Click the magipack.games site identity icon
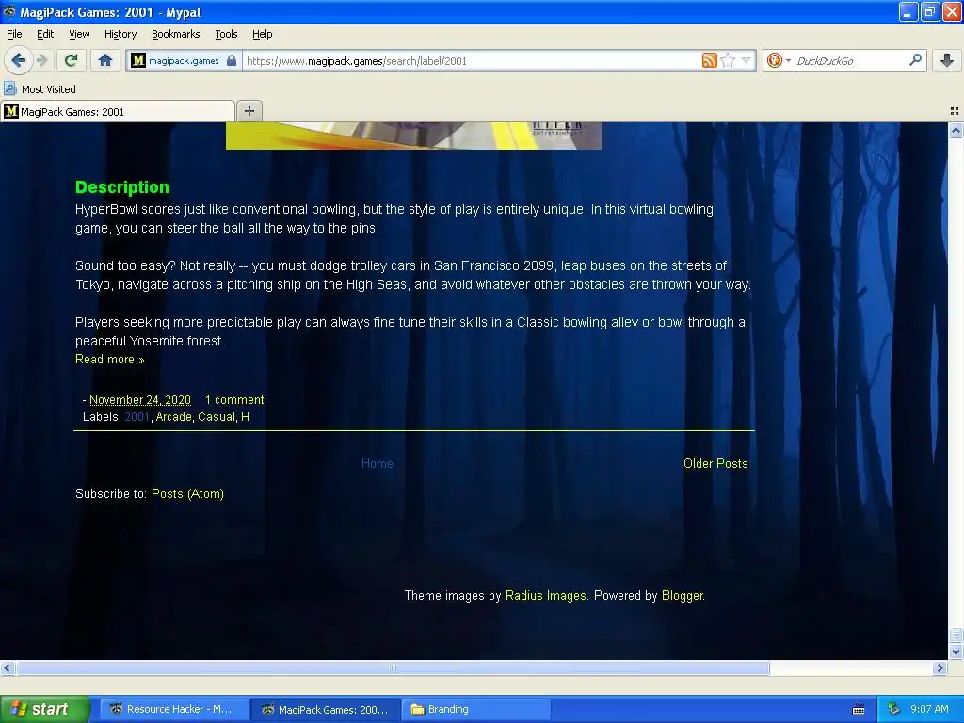Screen dimensions: 964x723 coord(138,60)
